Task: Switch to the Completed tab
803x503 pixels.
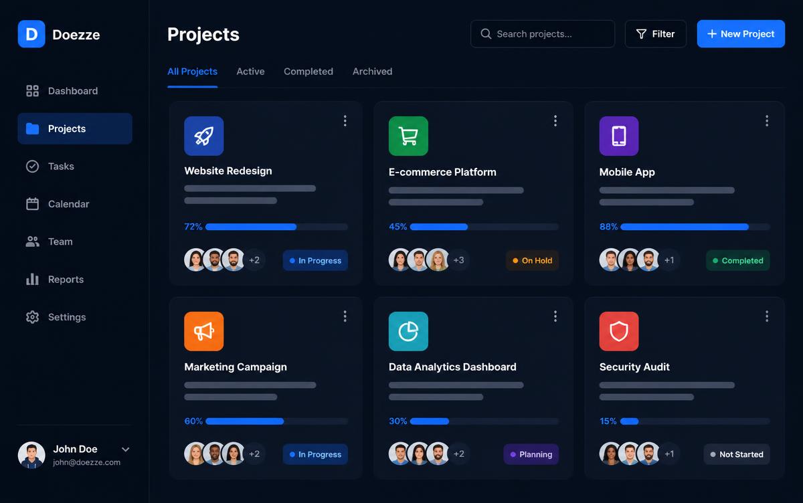Action: pos(308,72)
